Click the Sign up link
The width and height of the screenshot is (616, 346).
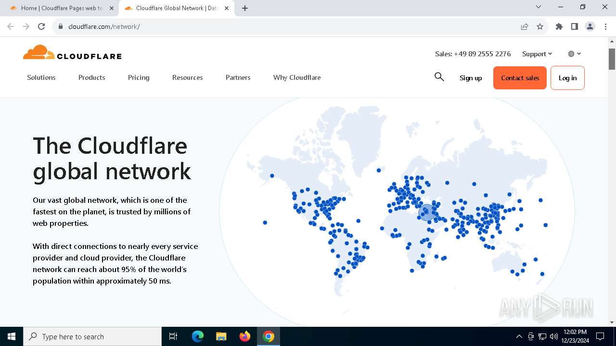(x=471, y=78)
